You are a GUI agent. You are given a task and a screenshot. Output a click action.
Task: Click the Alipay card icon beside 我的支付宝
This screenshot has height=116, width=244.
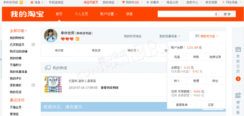[197, 36]
